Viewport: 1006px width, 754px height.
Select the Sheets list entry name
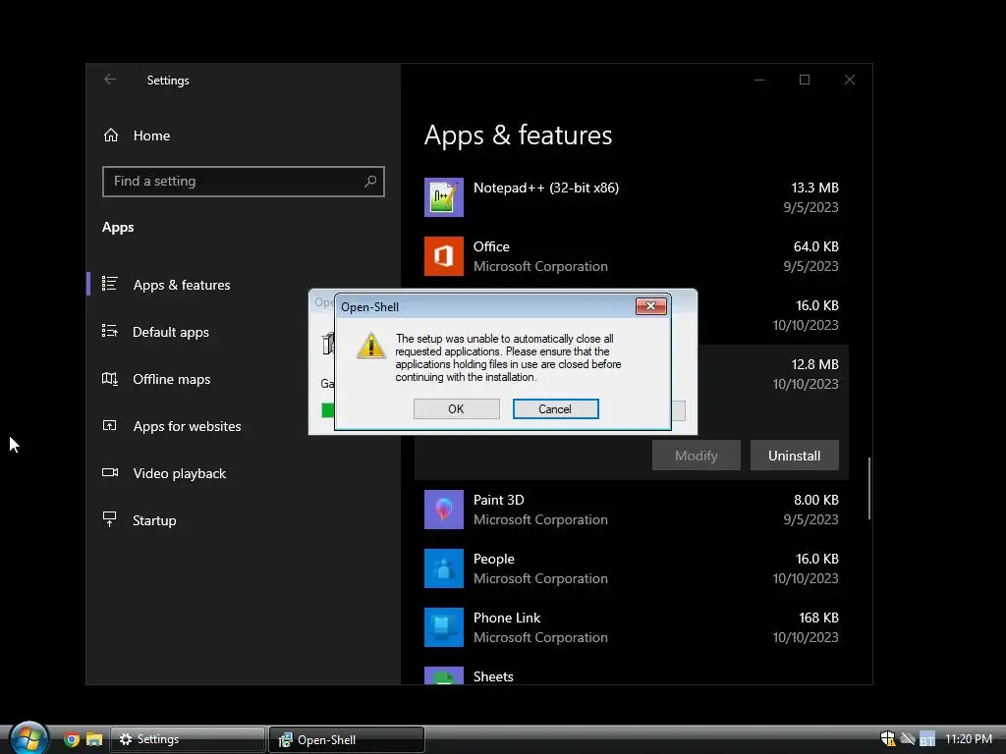click(x=493, y=676)
